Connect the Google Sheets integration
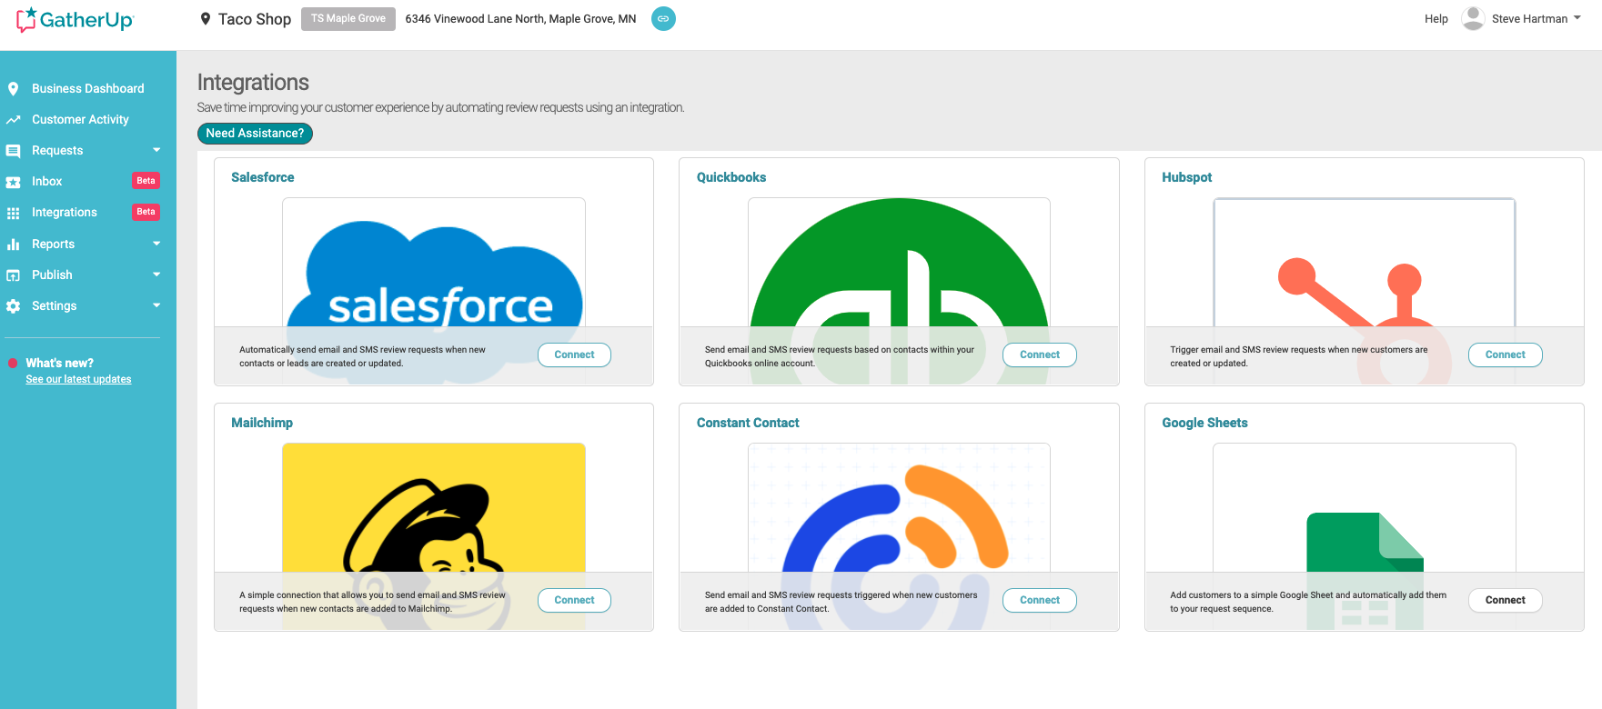Screen dimensions: 1602x709 [1506, 600]
